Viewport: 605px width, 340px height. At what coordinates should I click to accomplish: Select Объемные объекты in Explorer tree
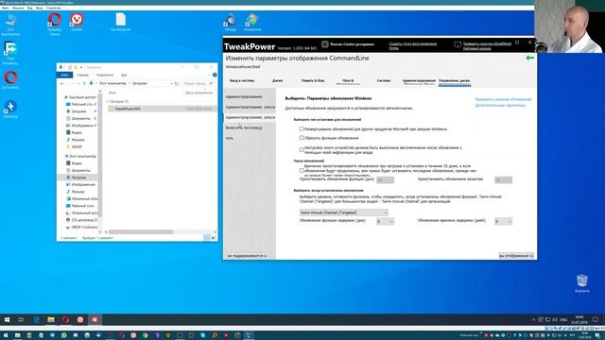coord(82,198)
